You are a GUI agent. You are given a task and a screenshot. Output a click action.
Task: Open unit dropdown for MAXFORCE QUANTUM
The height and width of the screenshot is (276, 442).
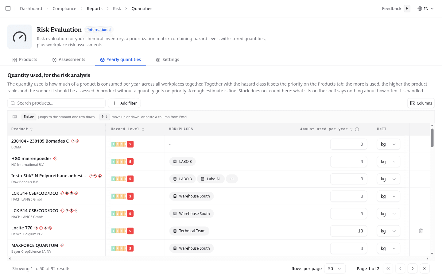389,248
